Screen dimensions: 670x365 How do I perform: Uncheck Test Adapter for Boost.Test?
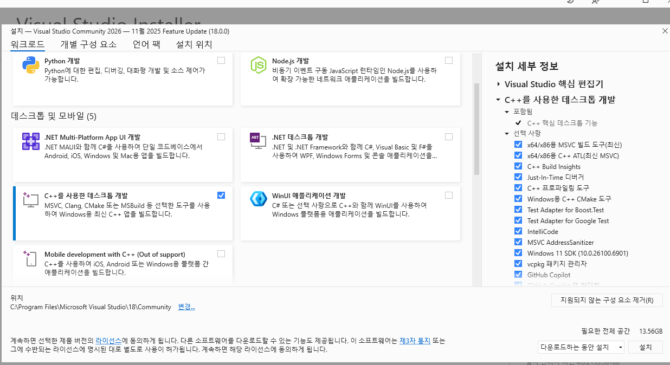518,210
